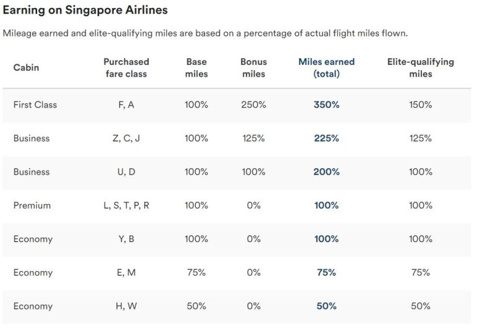The width and height of the screenshot is (477, 328).
Task: Click the 225% total miles value
Action: pyautogui.click(x=326, y=138)
